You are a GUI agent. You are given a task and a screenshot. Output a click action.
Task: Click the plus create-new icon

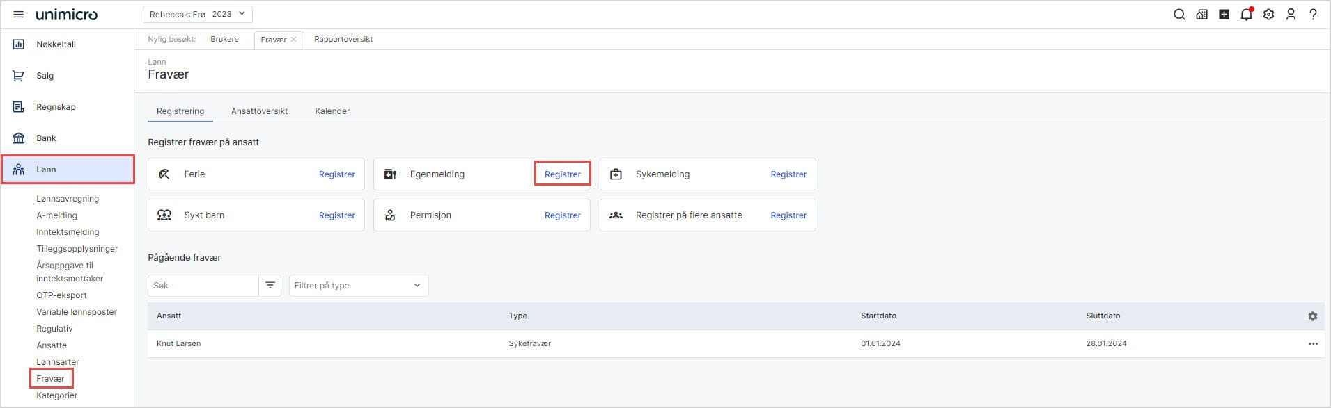tap(1224, 15)
